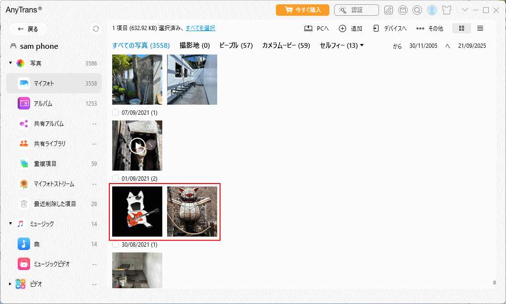Viewport: 506px width, 304px height.
Task: Collapse the 写真 tree section arrow
Action: 11,63
